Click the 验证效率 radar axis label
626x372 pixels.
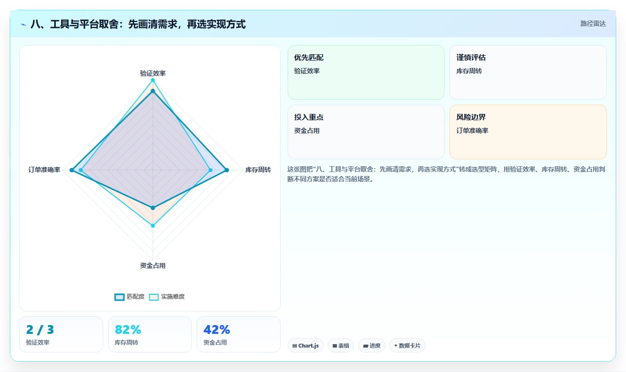pyautogui.click(x=153, y=73)
